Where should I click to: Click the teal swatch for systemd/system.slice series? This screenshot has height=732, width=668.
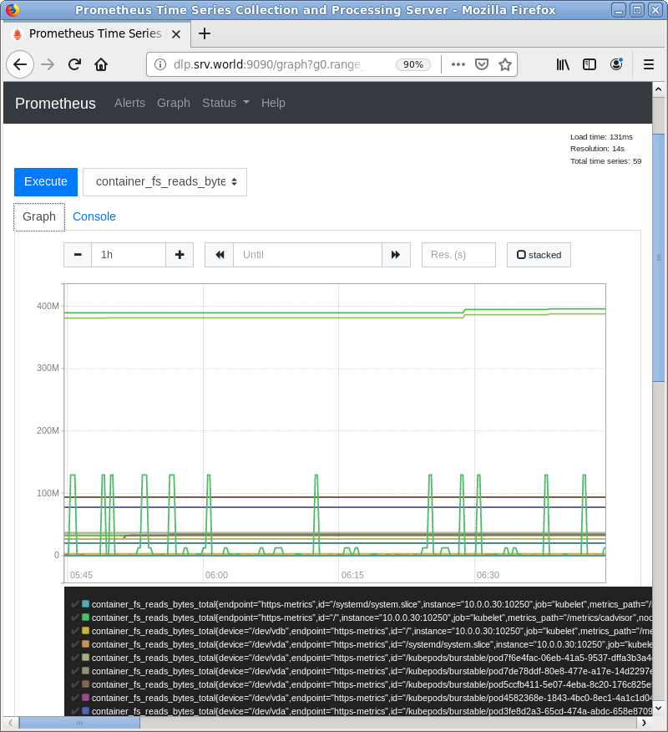pos(85,604)
